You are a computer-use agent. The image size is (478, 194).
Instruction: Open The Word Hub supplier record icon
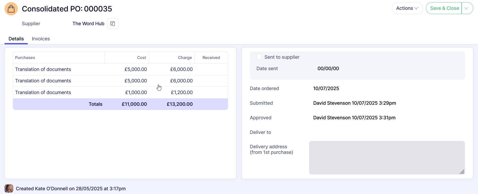(x=113, y=24)
